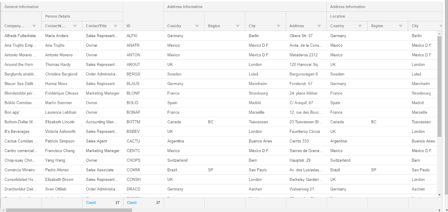The height and width of the screenshot is (212, 448).
Task: Expand the filter menu for City under Location
Action: pos(441,26)
